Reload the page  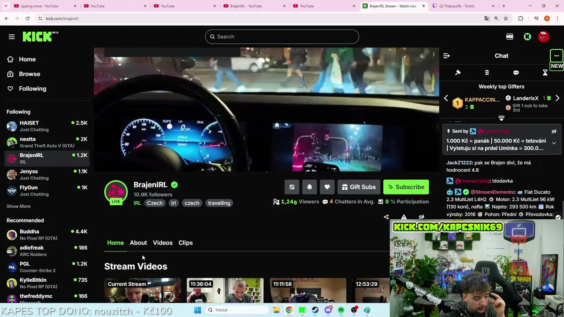pos(27,18)
